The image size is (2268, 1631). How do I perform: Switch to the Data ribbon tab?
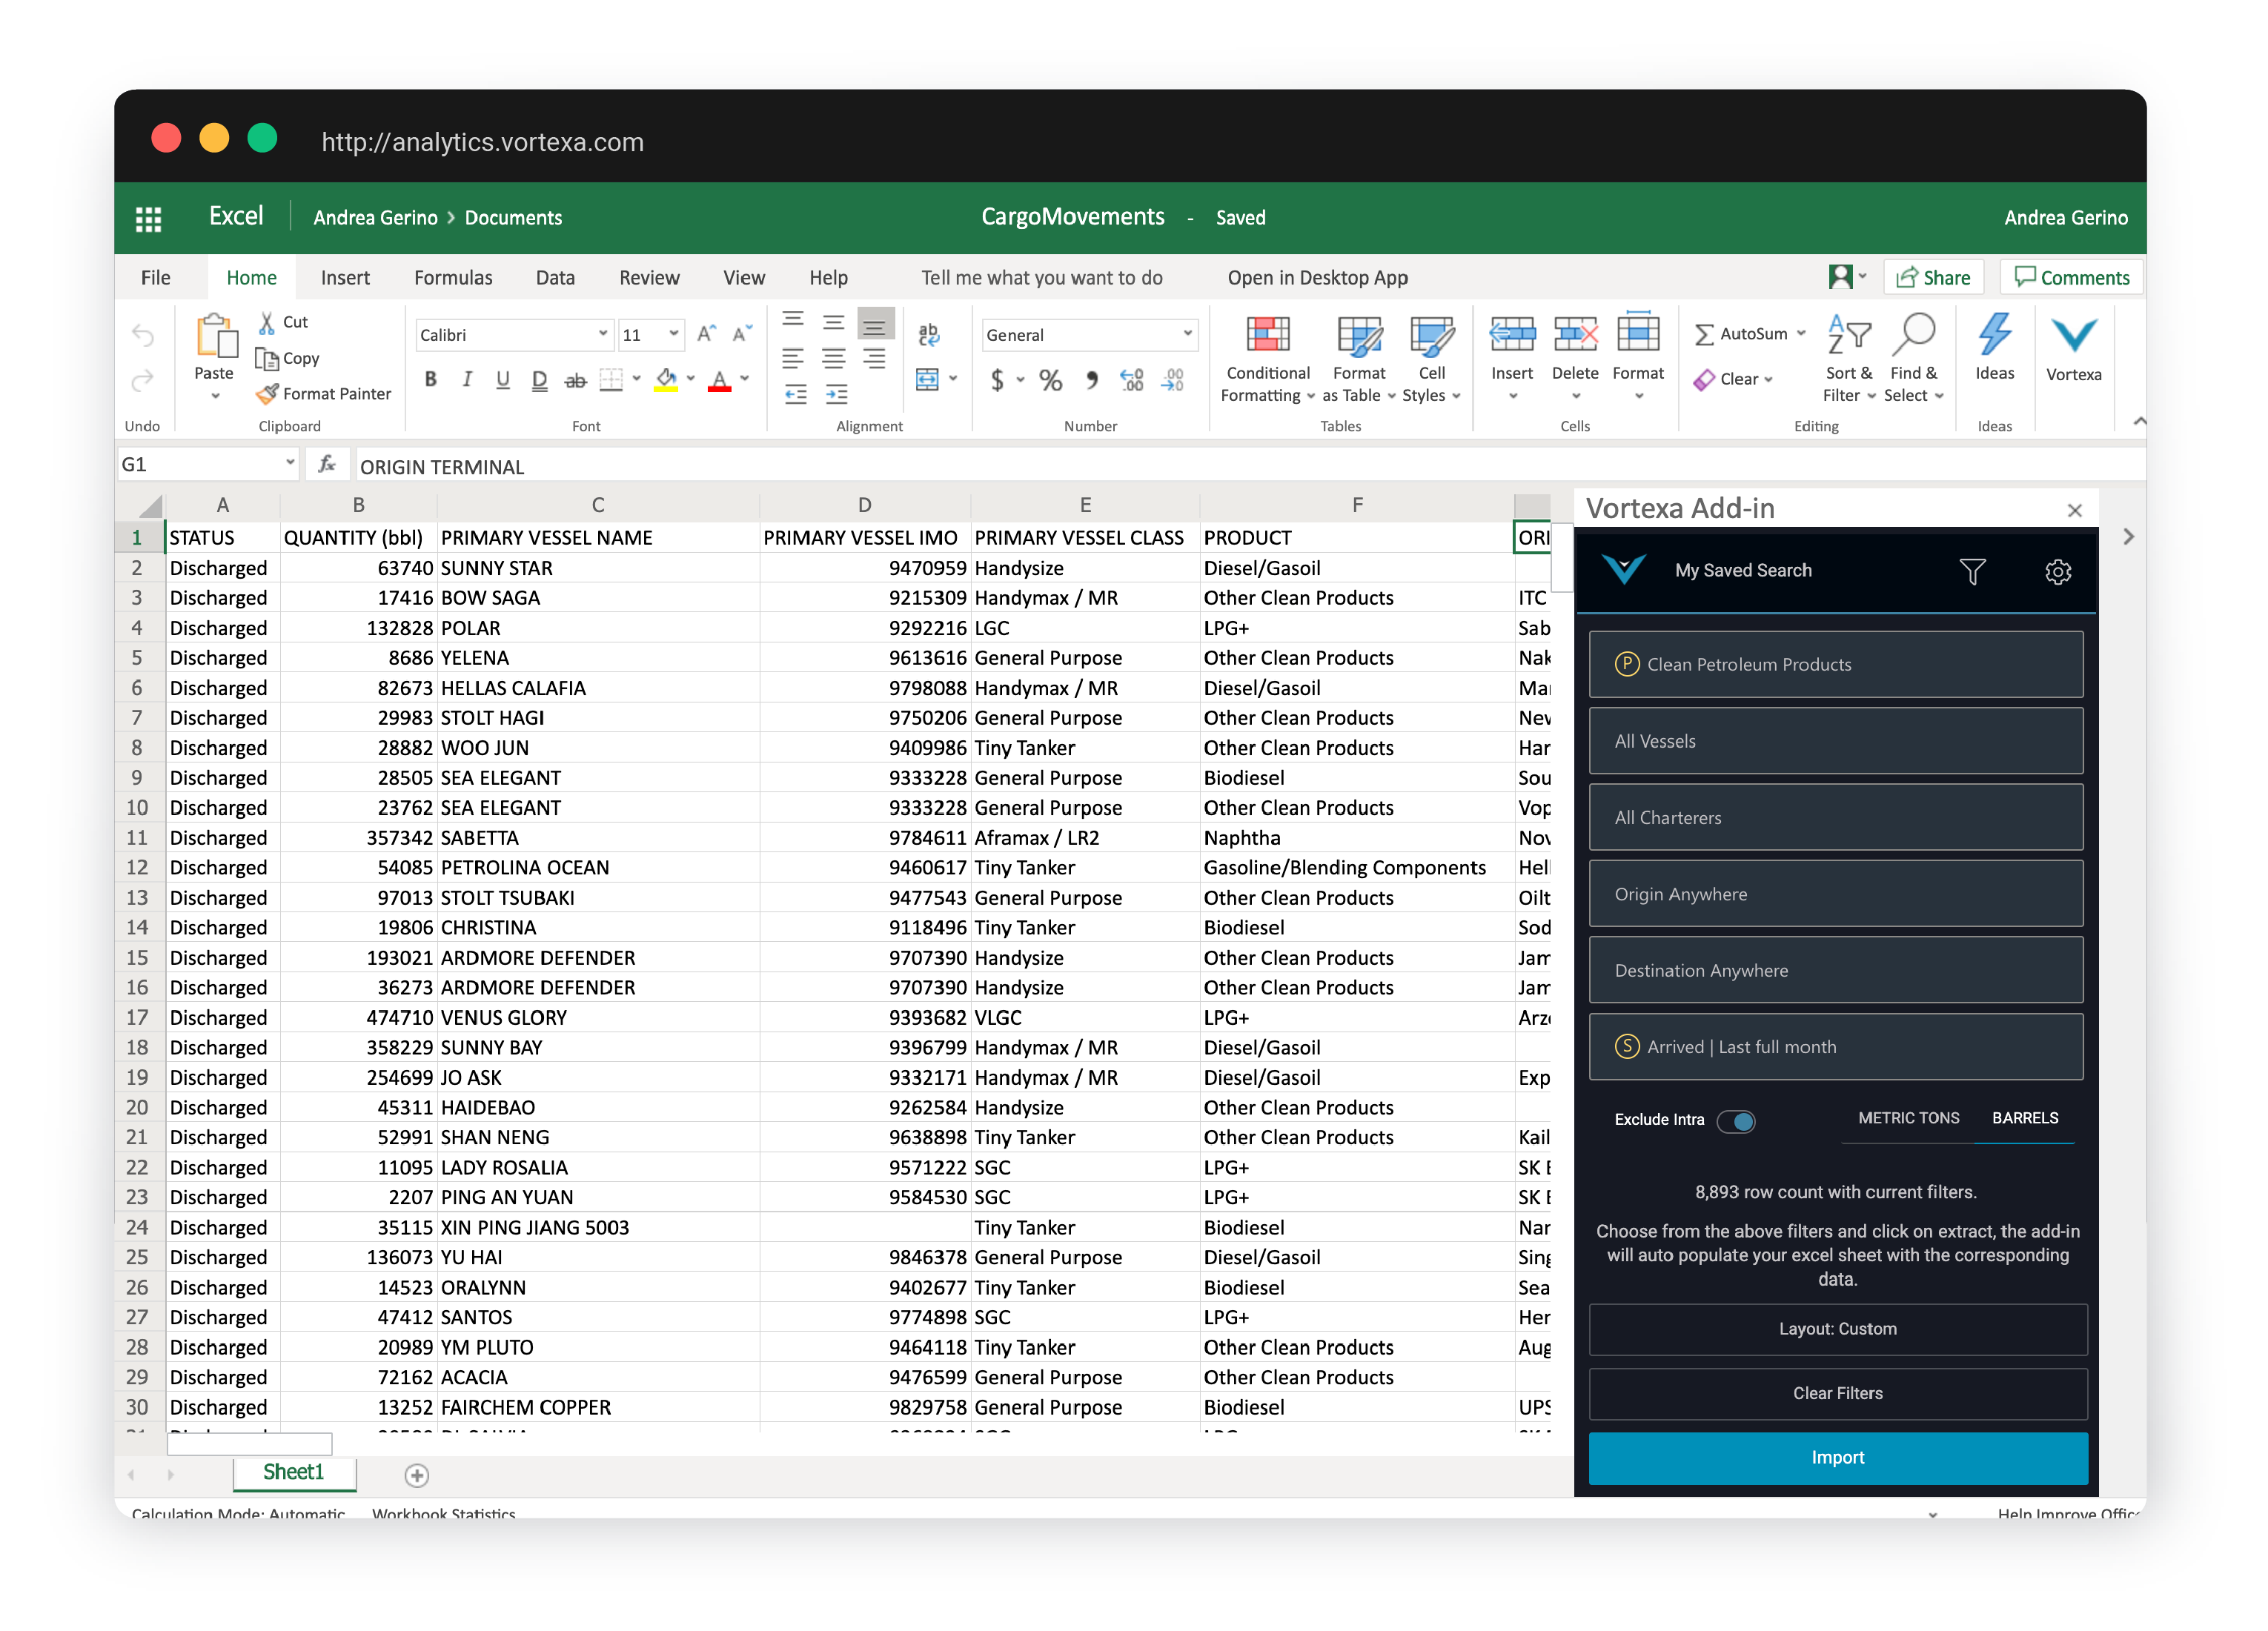pos(555,278)
